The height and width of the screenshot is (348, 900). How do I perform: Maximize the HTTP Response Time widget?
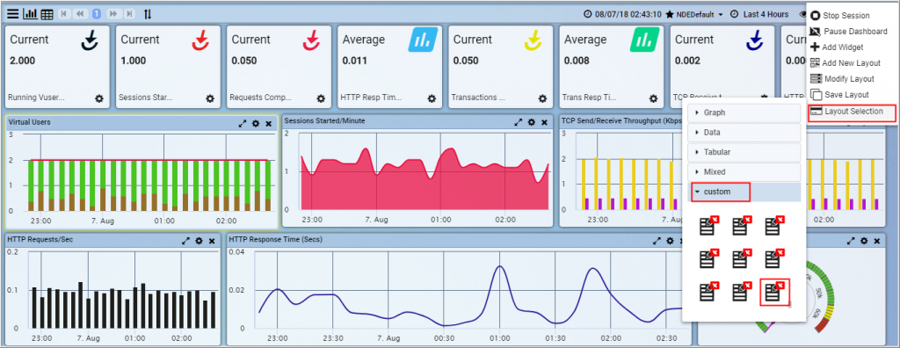click(656, 241)
